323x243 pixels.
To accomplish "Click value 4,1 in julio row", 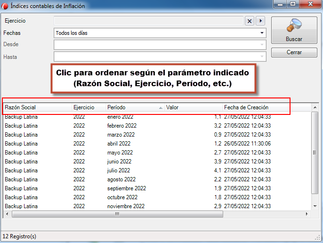I will 218,170.
